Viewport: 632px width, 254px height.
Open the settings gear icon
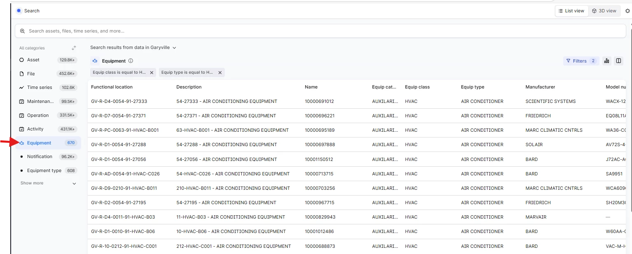pos(627,11)
